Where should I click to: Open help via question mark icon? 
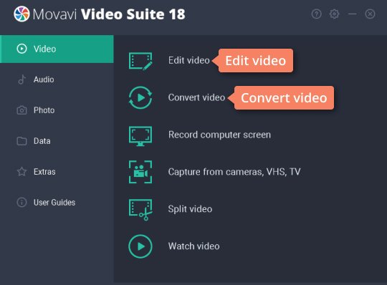pyautogui.click(x=317, y=14)
